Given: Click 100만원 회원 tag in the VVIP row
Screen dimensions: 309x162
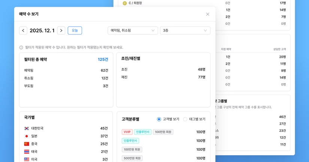Looking at the screenshot, I should click(163, 132).
